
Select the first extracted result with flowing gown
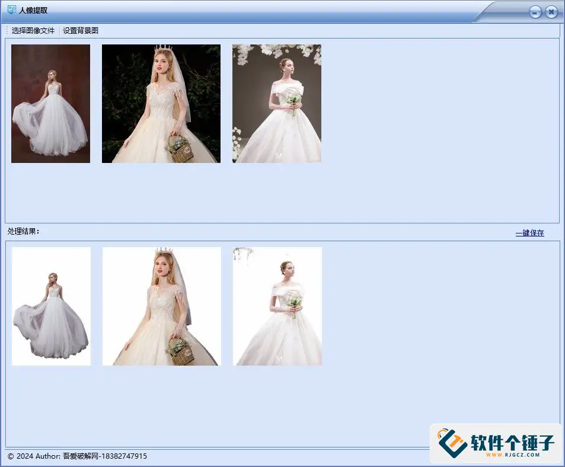tap(51, 306)
